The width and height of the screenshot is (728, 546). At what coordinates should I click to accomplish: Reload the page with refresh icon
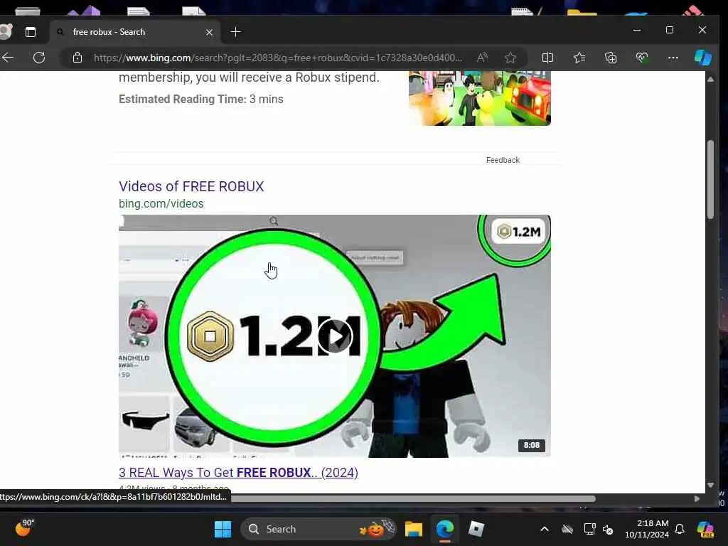(40, 58)
